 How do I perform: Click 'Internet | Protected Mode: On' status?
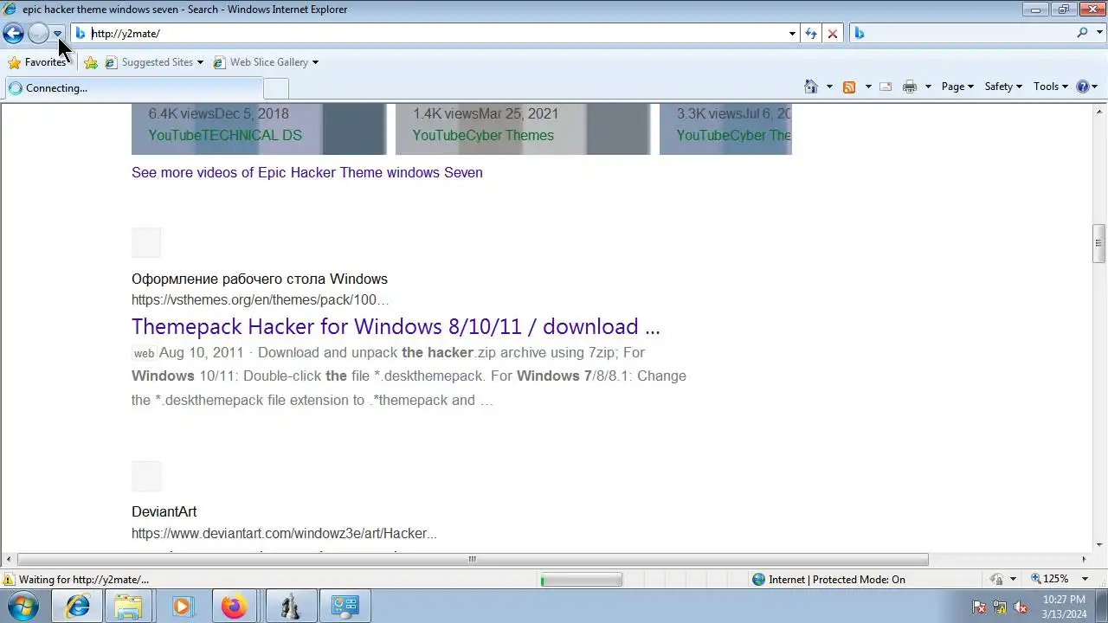coord(828,580)
